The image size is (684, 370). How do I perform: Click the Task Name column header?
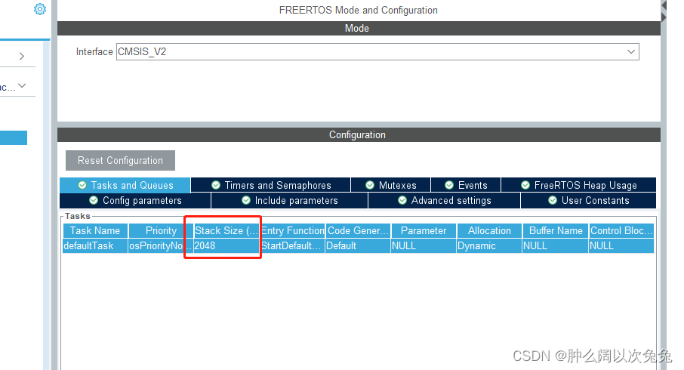pyautogui.click(x=95, y=230)
